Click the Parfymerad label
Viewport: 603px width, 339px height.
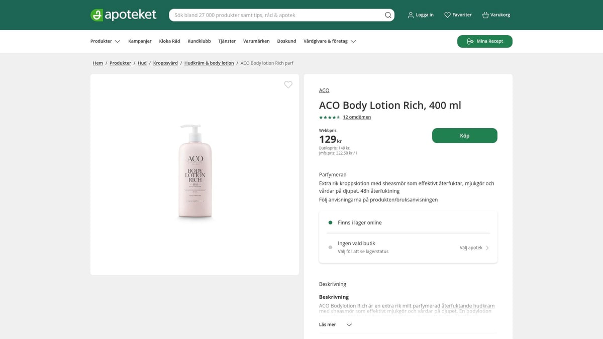pyautogui.click(x=333, y=175)
